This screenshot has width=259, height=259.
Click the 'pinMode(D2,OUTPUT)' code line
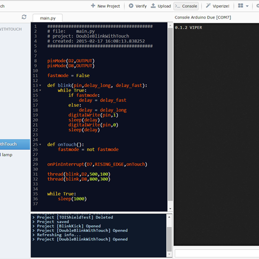pyautogui.click(x=71, y=61)
